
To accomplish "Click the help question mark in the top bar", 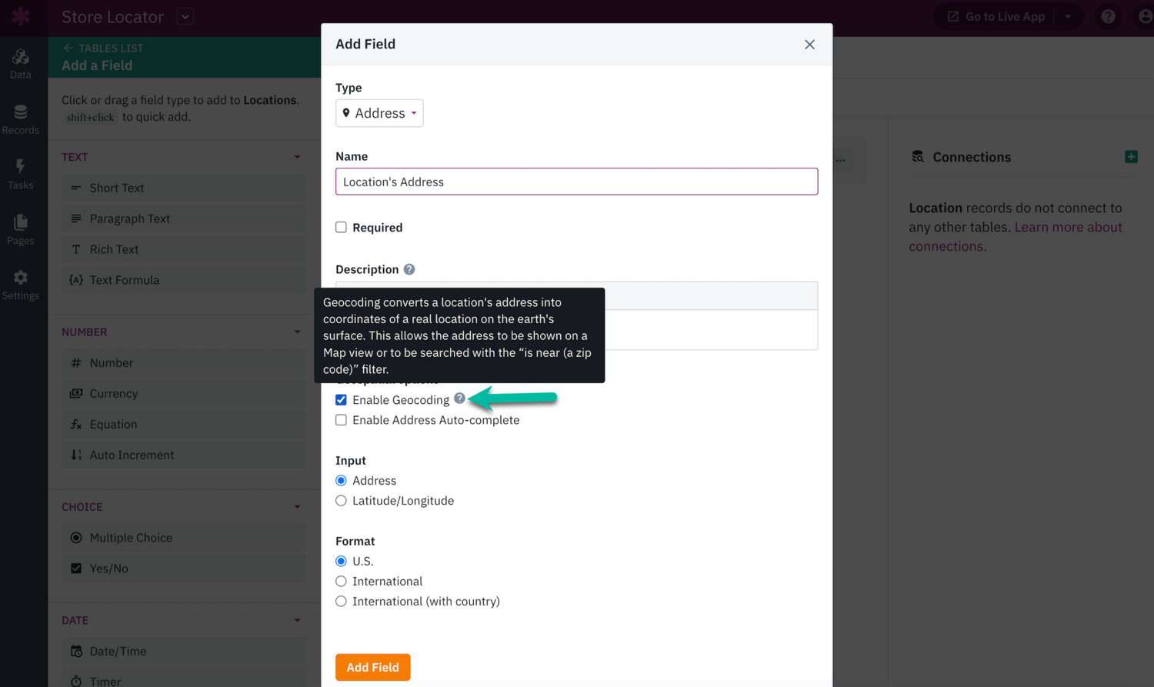I will [x=1108, y=16].
